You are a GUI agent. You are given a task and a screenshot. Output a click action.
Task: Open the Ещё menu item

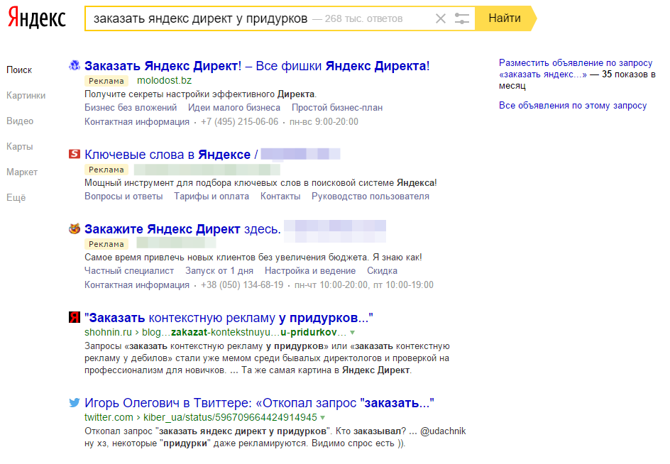point(16,197)
